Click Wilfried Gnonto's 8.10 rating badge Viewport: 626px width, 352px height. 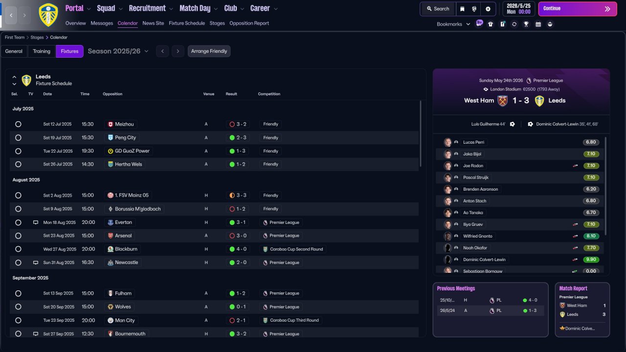[x=591, y=236]
